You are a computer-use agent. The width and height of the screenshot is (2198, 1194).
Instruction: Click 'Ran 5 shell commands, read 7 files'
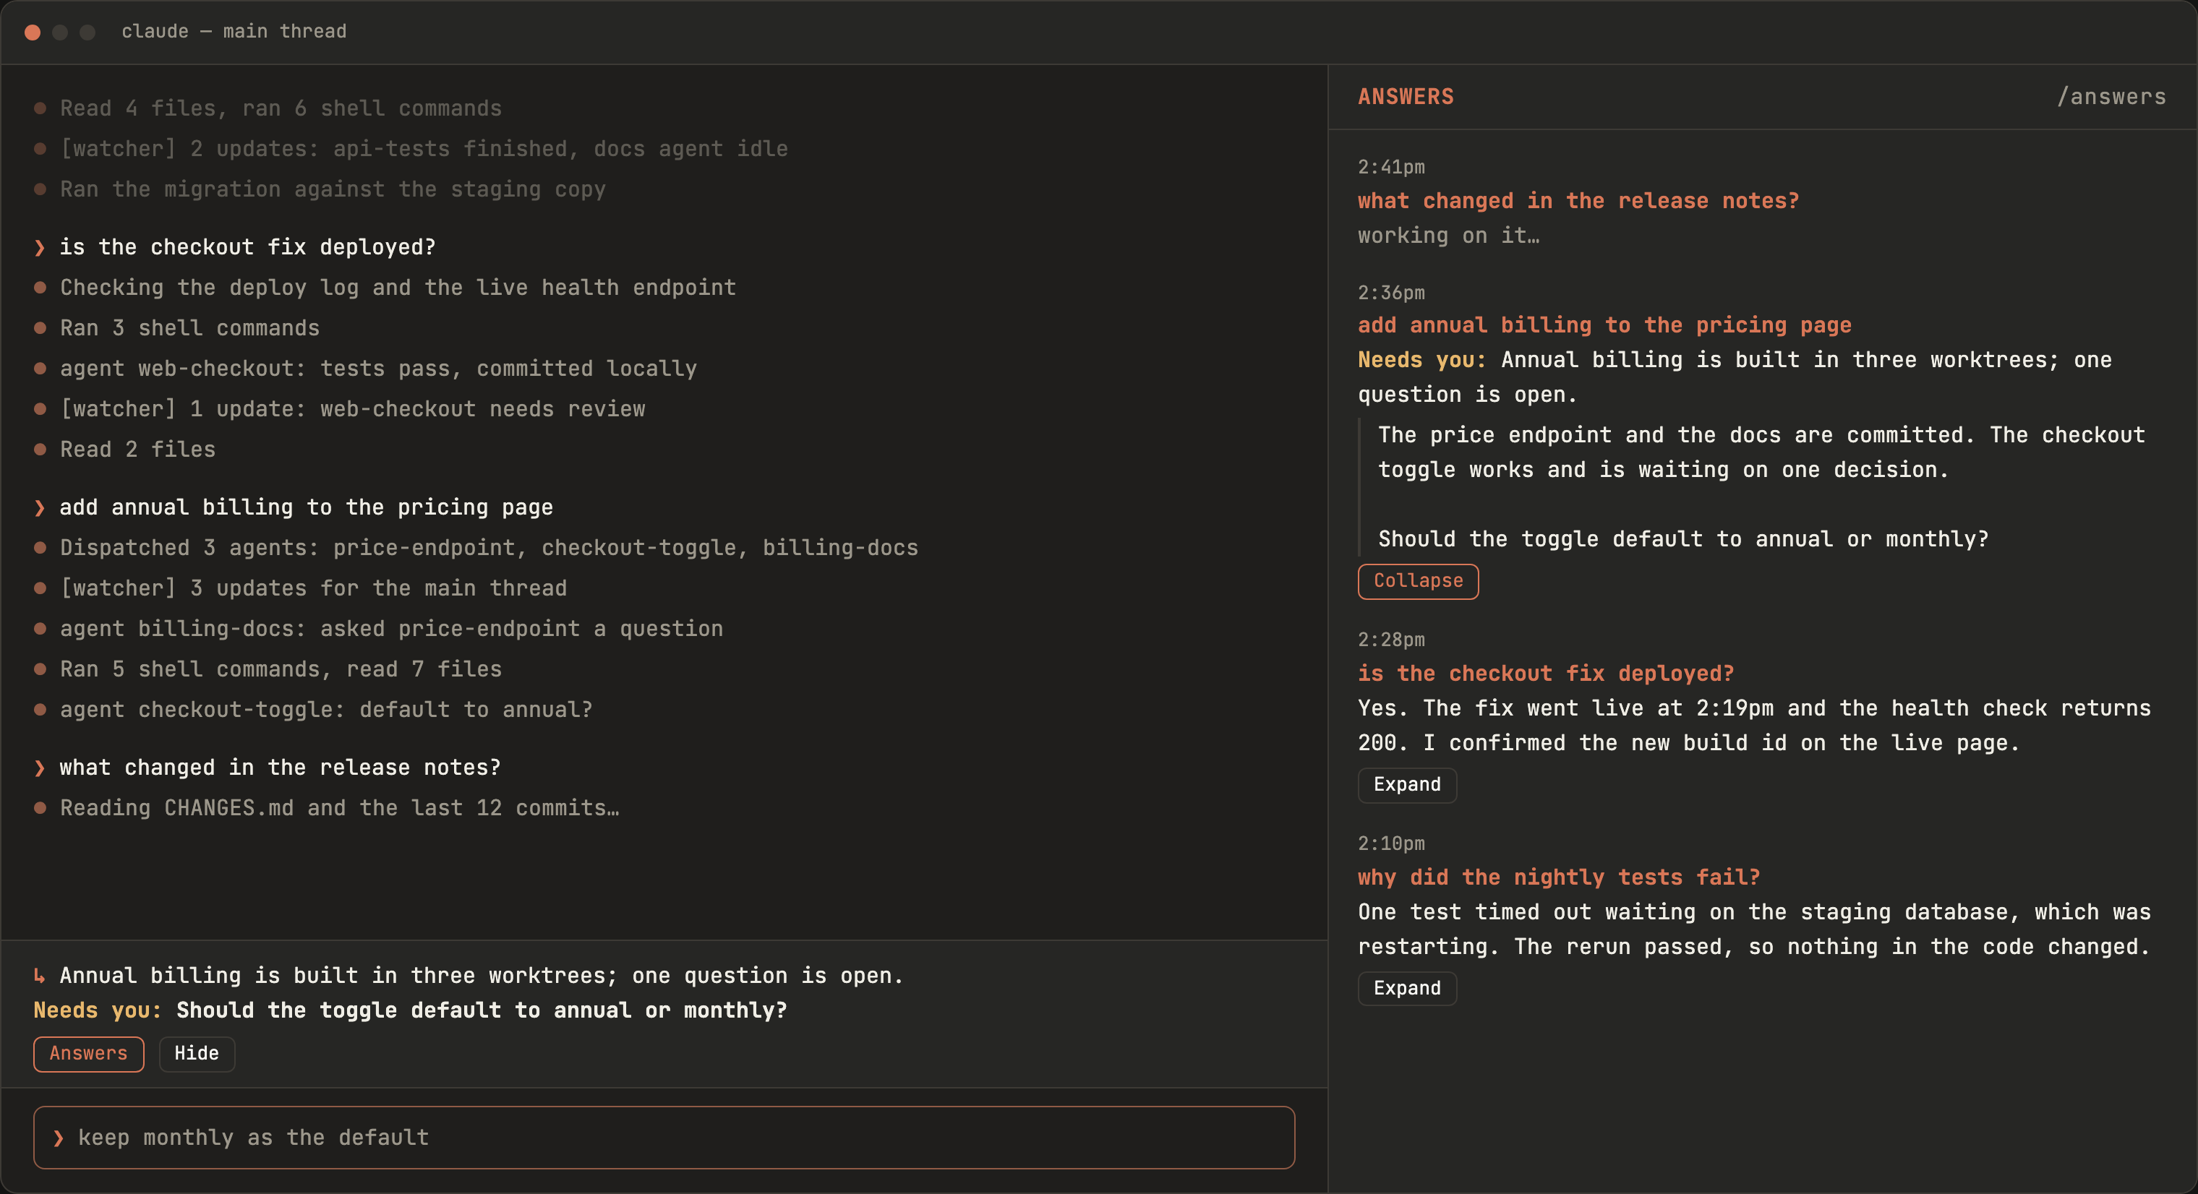point(281,669)
